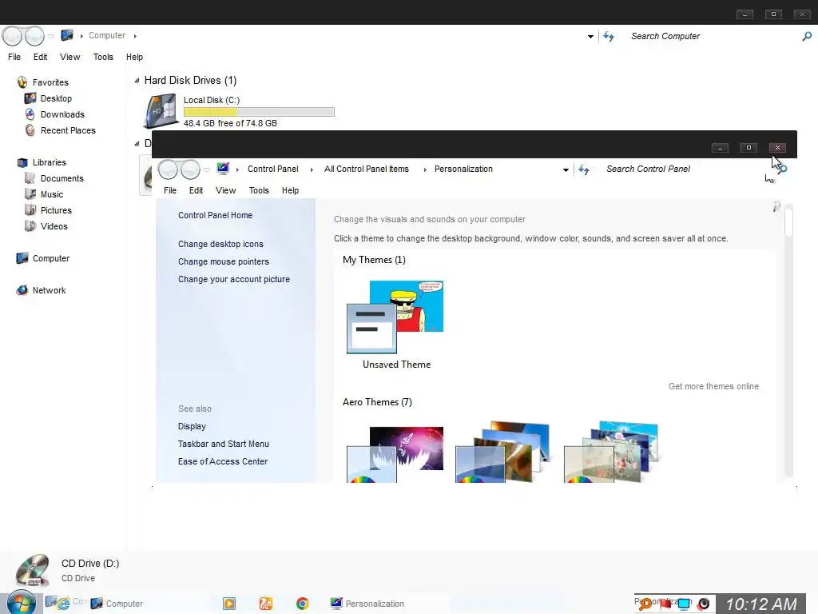818x614 pixels.
Task: Open the Personalization recent pages dropdown
Action: click(207, 170)
